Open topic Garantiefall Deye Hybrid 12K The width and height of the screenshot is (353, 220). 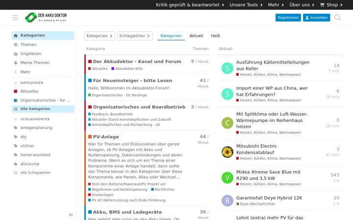[269, 198]
